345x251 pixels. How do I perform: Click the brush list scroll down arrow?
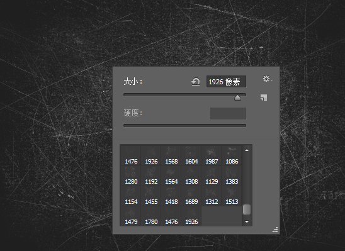pyautogui.click(x=247, y=221)
